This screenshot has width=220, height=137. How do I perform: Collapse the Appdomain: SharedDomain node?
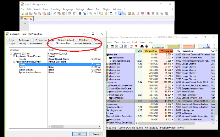(14, 56)
